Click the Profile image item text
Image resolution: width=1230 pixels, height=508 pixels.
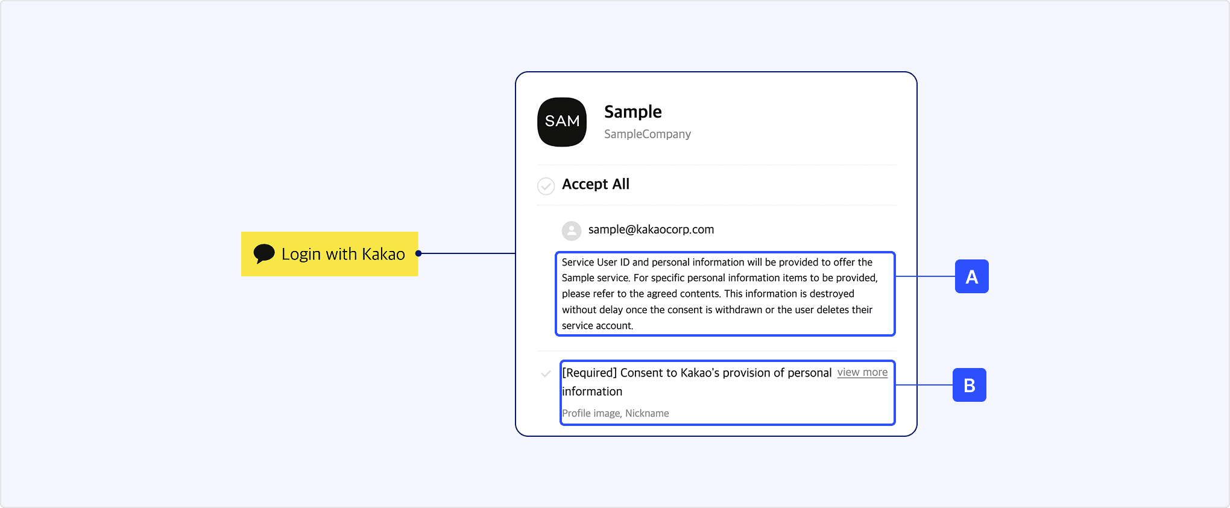coord(591,413)
